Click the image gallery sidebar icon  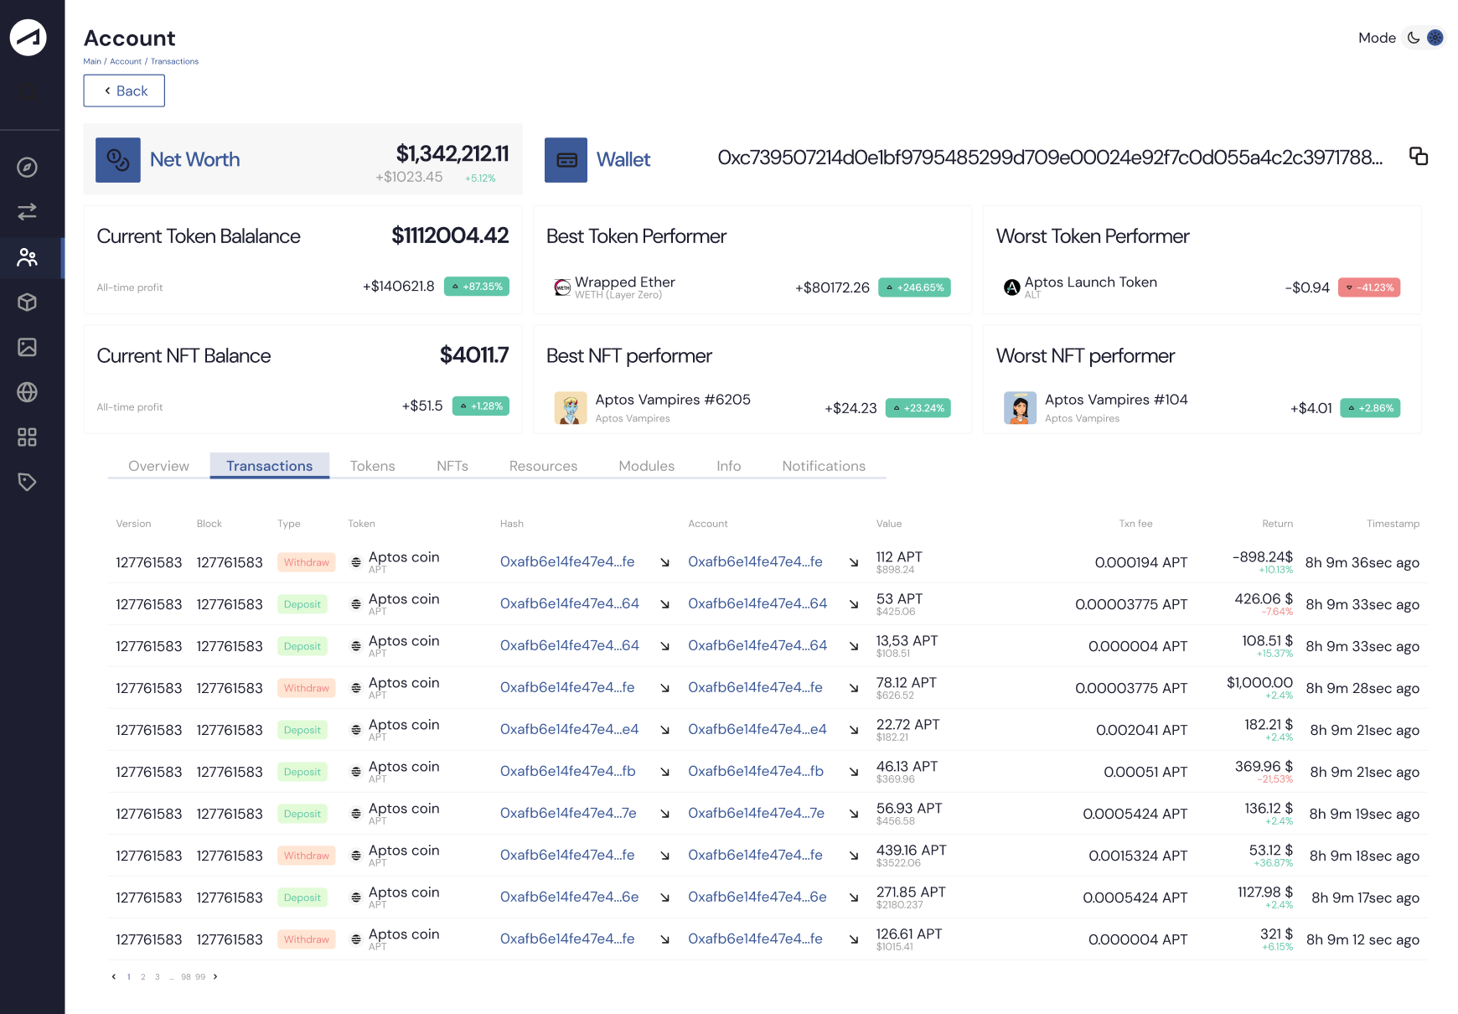27,347
